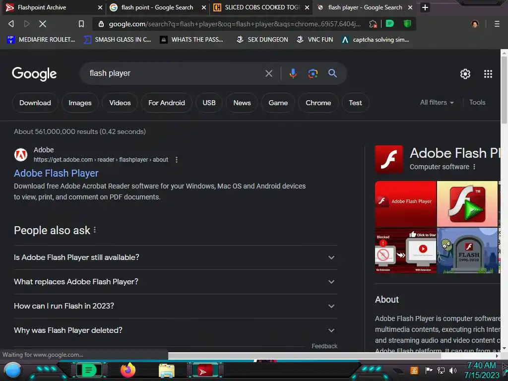Viewport: 508px width, 381px height.
Task: Open the red Adobe Flash Player banner thumbnail
Action: pyautogui.click(x=405, y=204)
